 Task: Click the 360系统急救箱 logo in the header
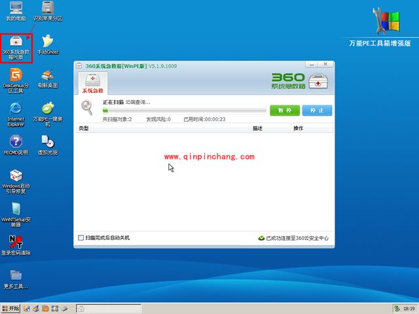[x=300, y=81]
